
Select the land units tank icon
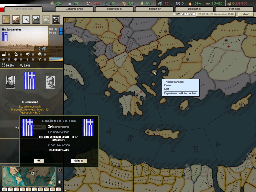tap(16, 19)
